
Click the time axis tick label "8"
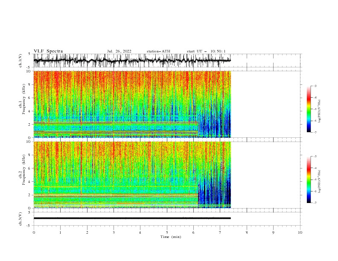click(247, 232)
